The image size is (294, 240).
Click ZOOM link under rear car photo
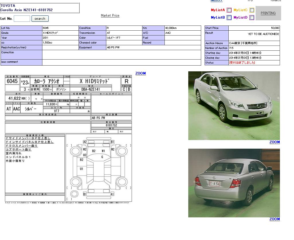(x=274, y=219)
